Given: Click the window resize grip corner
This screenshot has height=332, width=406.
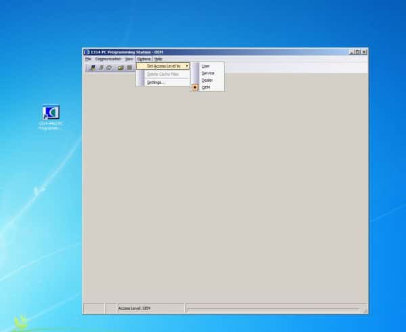Looking at the screenshot, I should coord(365,311).
